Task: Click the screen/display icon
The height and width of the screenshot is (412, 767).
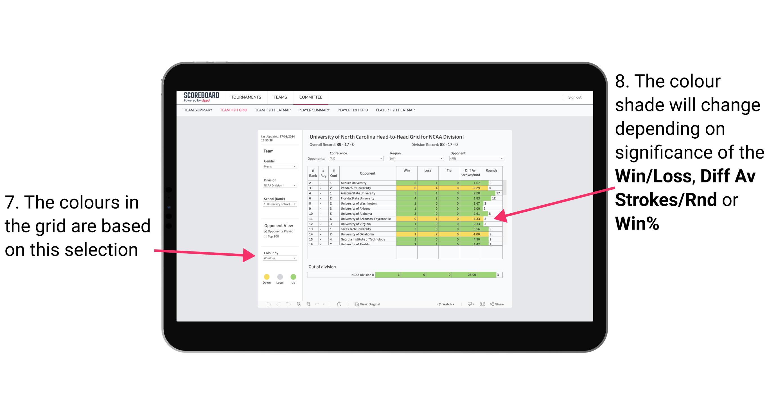Action: pos(468,303)
